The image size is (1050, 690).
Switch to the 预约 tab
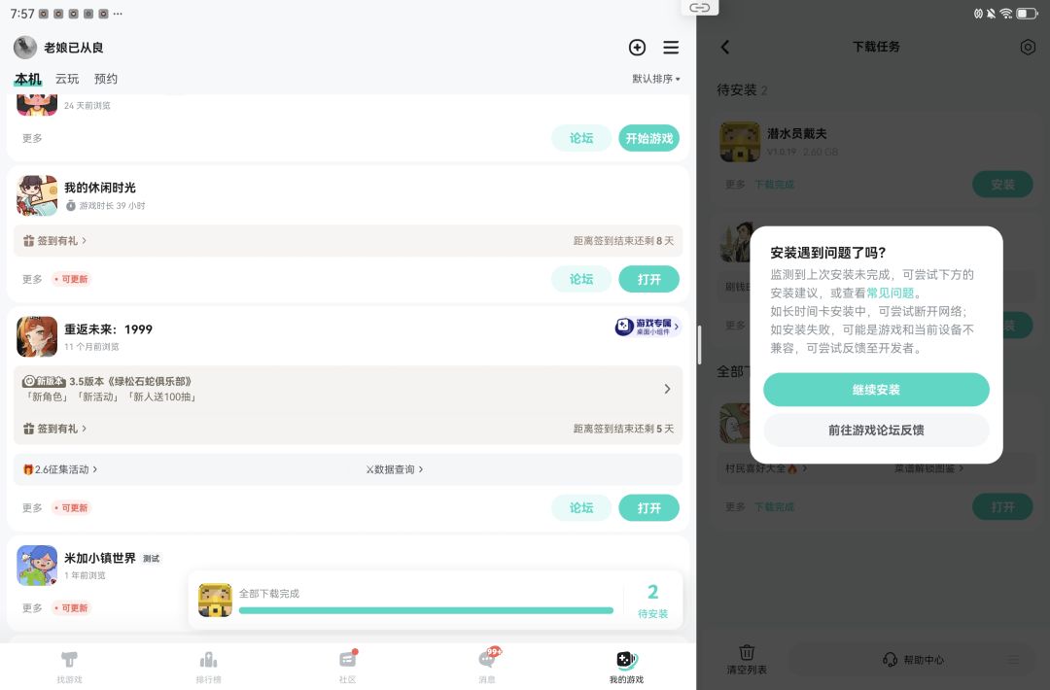click(x=106, y=79)
